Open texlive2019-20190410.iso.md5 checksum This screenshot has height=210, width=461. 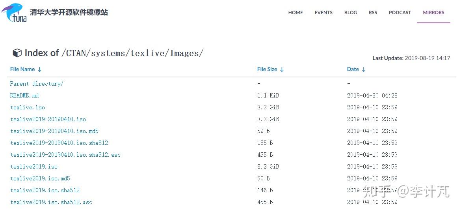click(x=54, y=131)
